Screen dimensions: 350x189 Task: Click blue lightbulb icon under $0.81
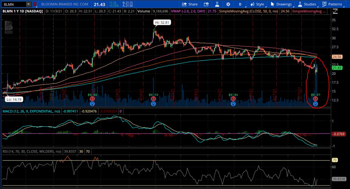click(x=233, y=103)
